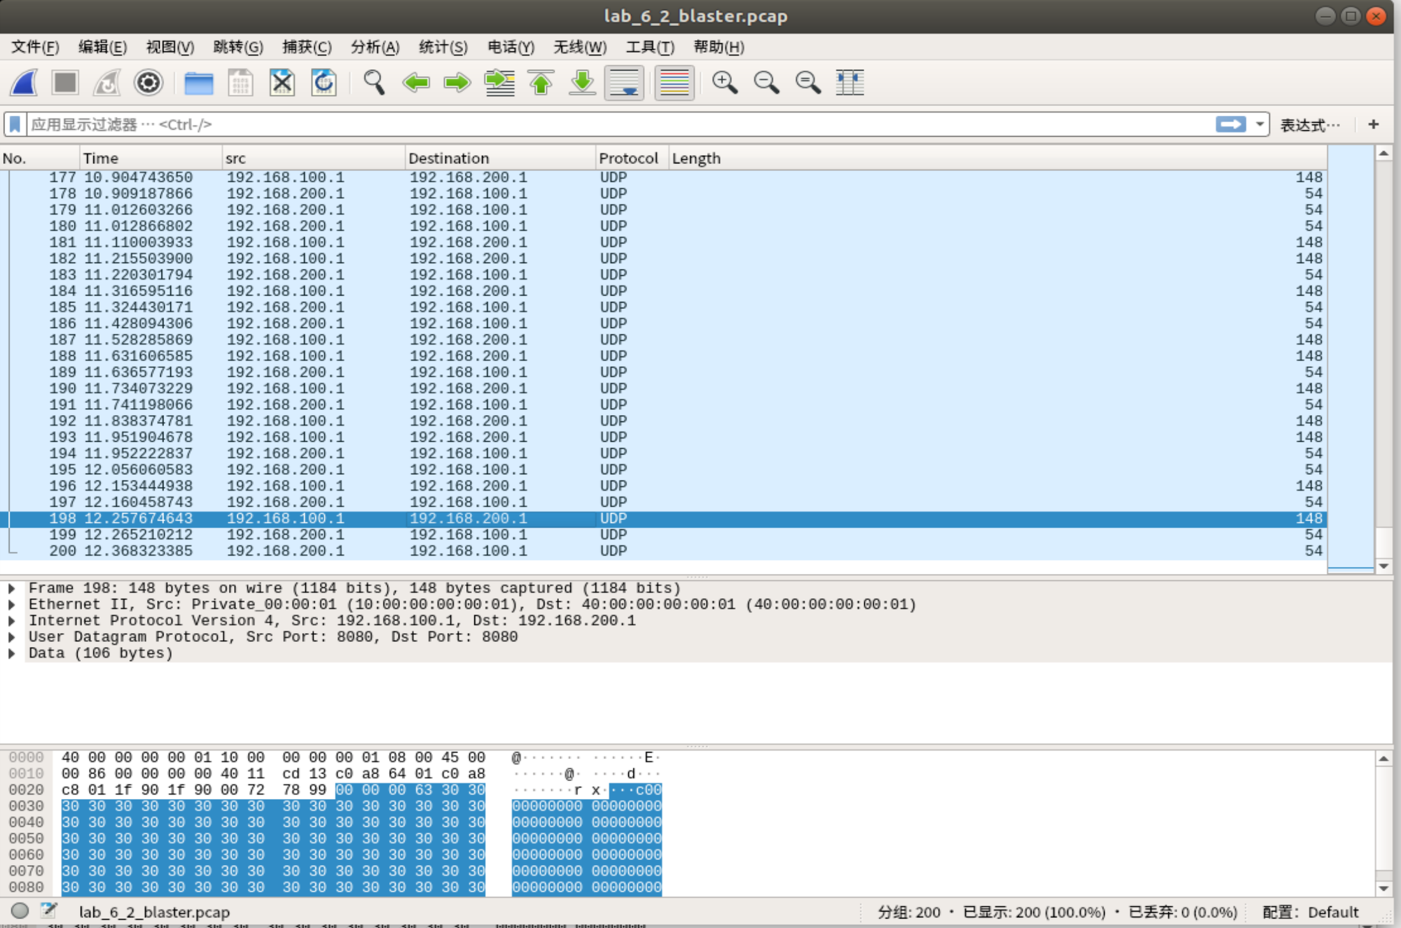Reload this capture file icon

tap(324, 83)
